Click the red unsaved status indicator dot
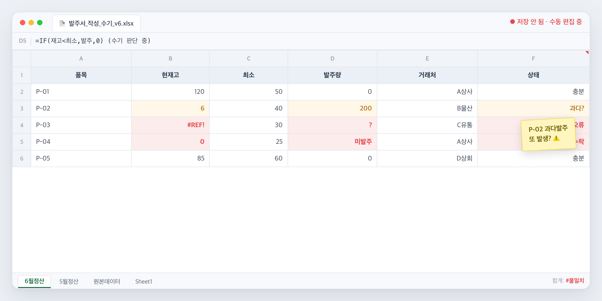The height and width of the screenshot is (301, 602). point(512,22)
